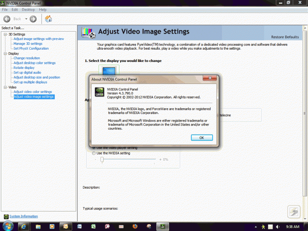This screenshot has height=231, width=308.
Task: Collapse the 3D Settings tree node
Action: point(5,34)
